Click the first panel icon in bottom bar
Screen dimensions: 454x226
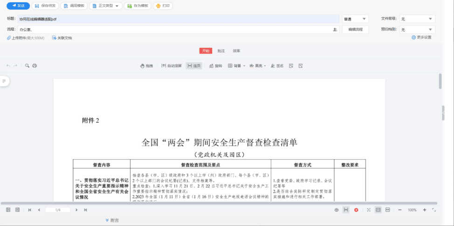tap(8, 210)
